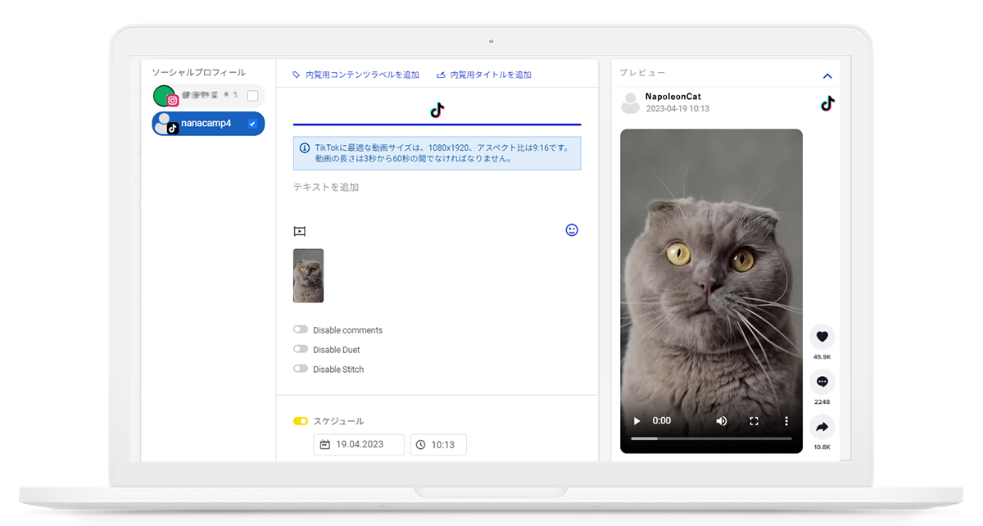Image resolution: width=983 pixels, height=526 pixels.
Task: Select the nanacamp4 profile row
Action: pos(208,124)
